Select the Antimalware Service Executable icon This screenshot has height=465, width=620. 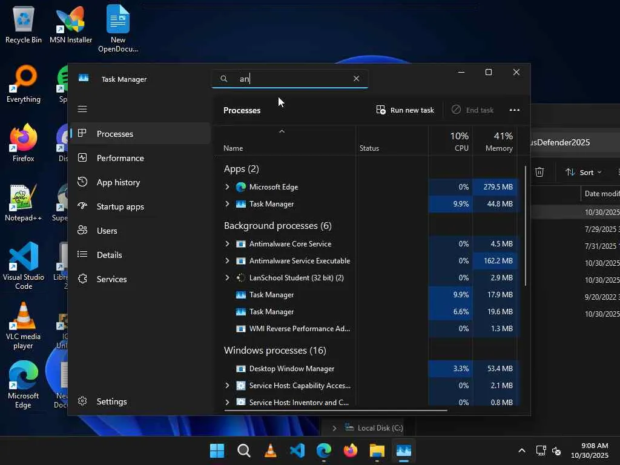[240, 261]
